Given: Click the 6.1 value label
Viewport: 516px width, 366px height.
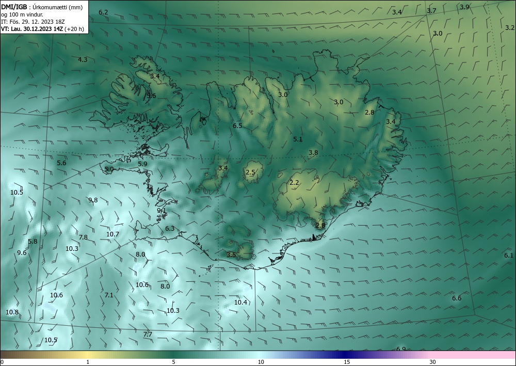Looking at the screenshot, I should coord(509,256).
